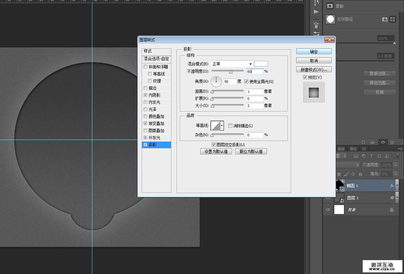Select 内阴影 in the styles list
The image size is (404, 274).
(154, 95)
